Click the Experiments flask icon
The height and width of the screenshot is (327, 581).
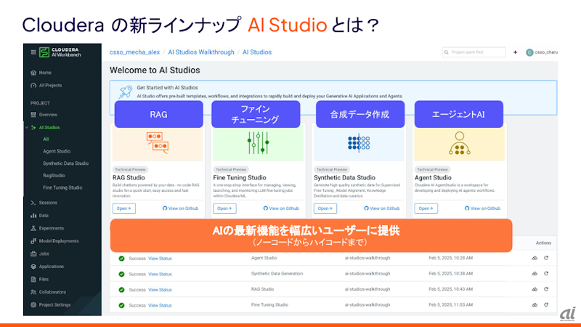click(33, 228)
